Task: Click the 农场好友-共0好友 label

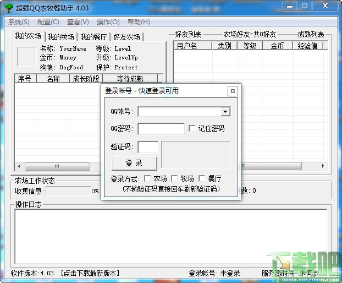Action: coord(250,34)
